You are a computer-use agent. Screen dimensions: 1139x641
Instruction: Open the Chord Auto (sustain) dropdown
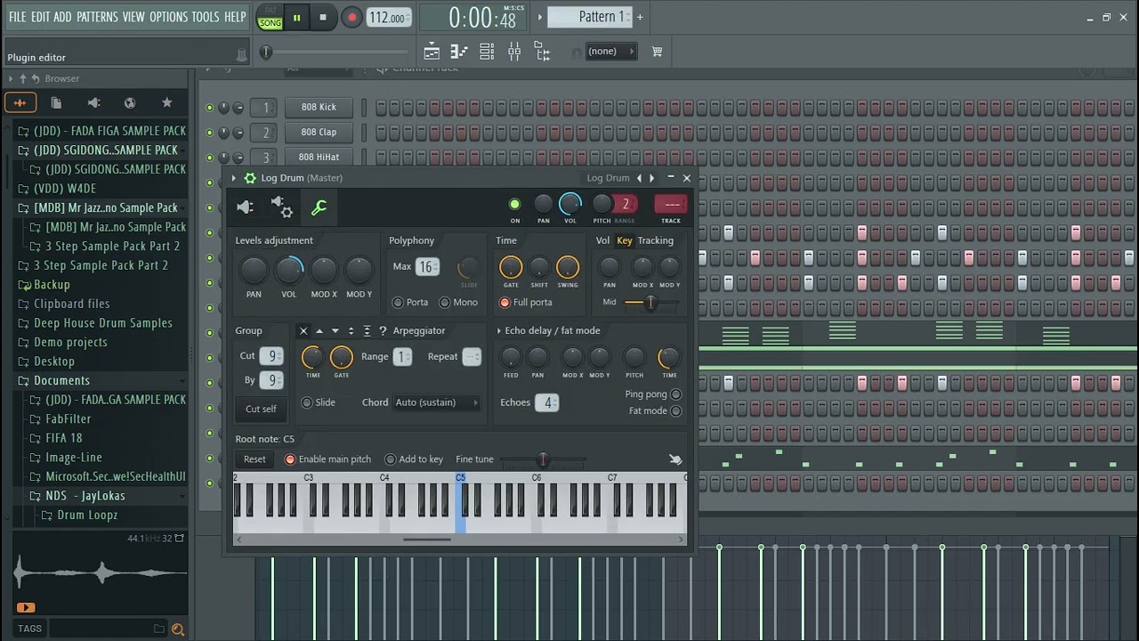(436, 402)
